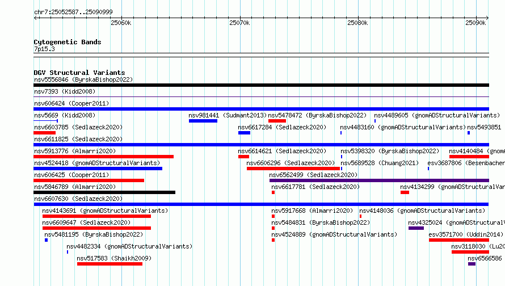Click the nsv4482334 (gnomADStructuralVariants) label
This screenshot has height=286, width=505.
pyautogui.click(x=129, y=246)
